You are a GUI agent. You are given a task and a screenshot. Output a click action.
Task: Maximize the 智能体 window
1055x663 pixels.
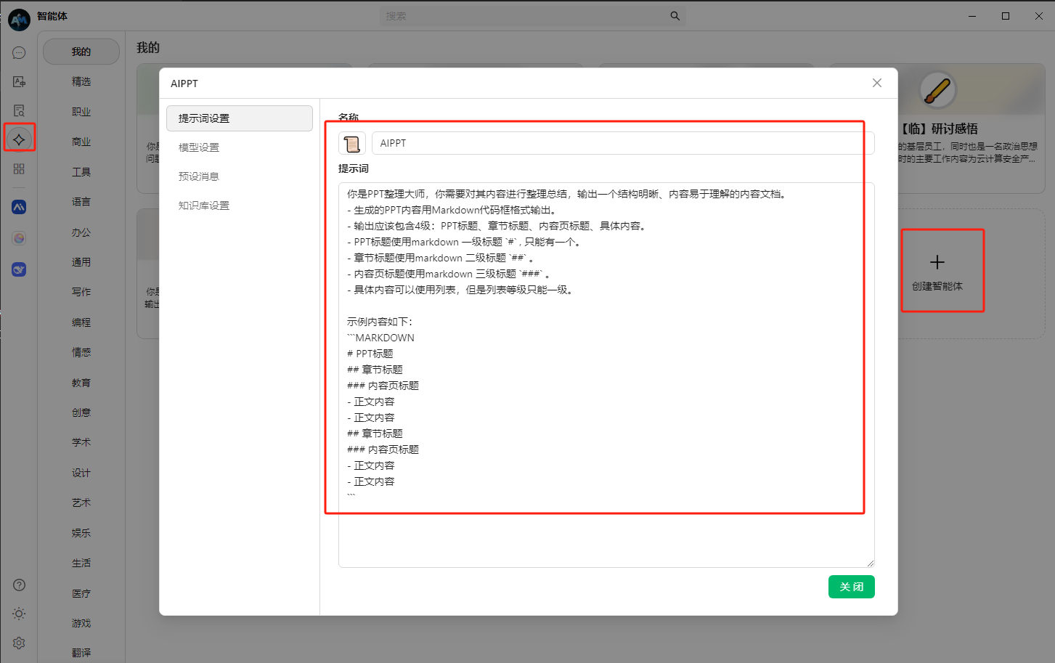1006,16
